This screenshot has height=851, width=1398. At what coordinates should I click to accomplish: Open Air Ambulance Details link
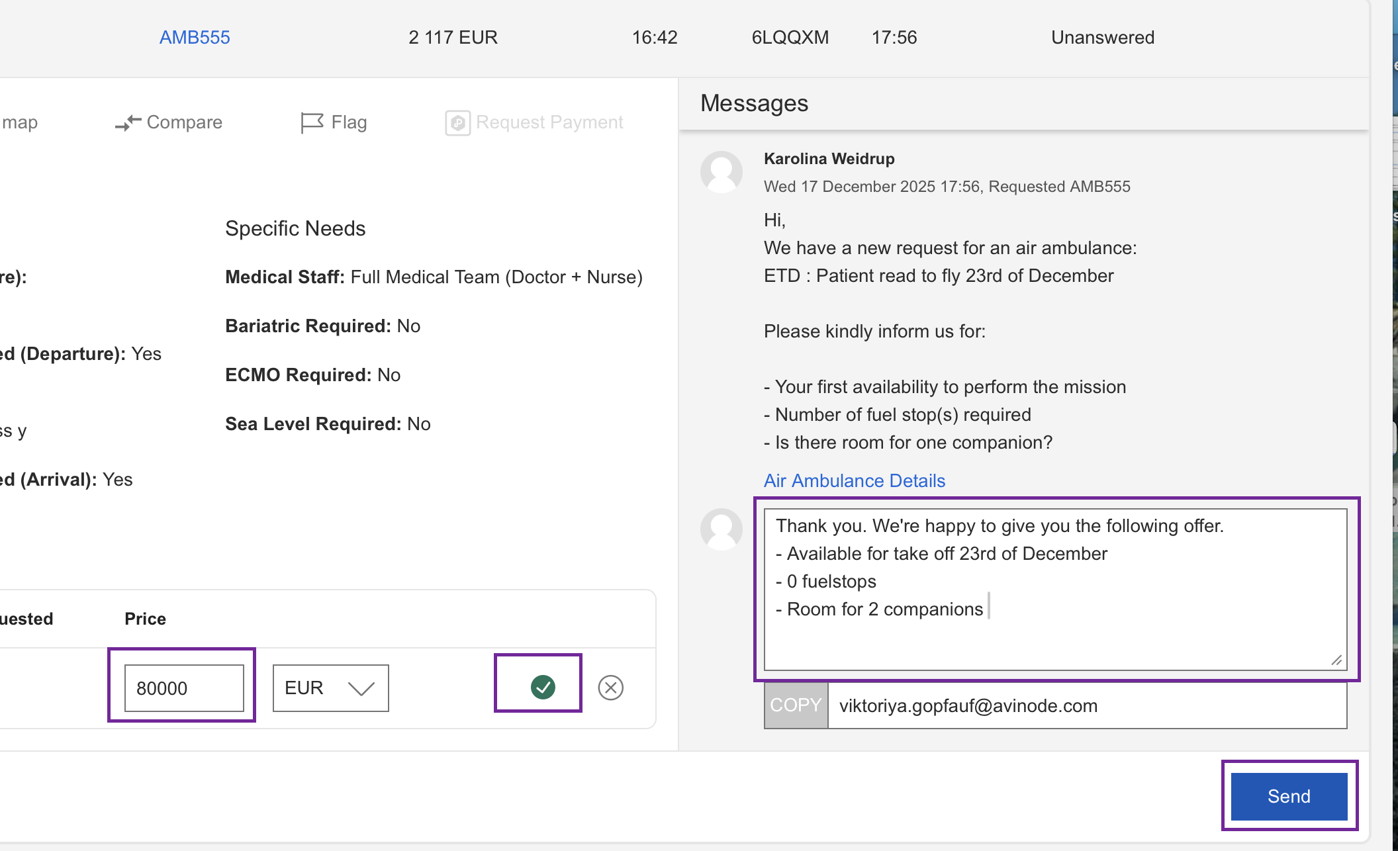pyautogui.click(x=854, y=480)
